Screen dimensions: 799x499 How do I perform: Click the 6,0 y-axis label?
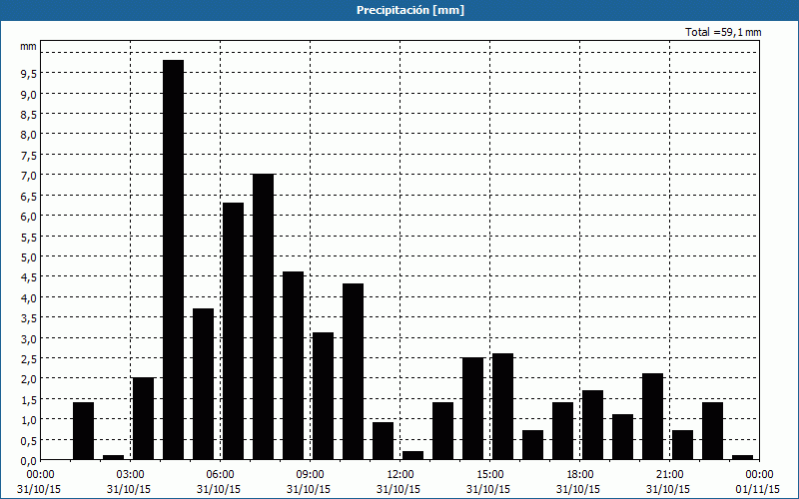[29, 217]
